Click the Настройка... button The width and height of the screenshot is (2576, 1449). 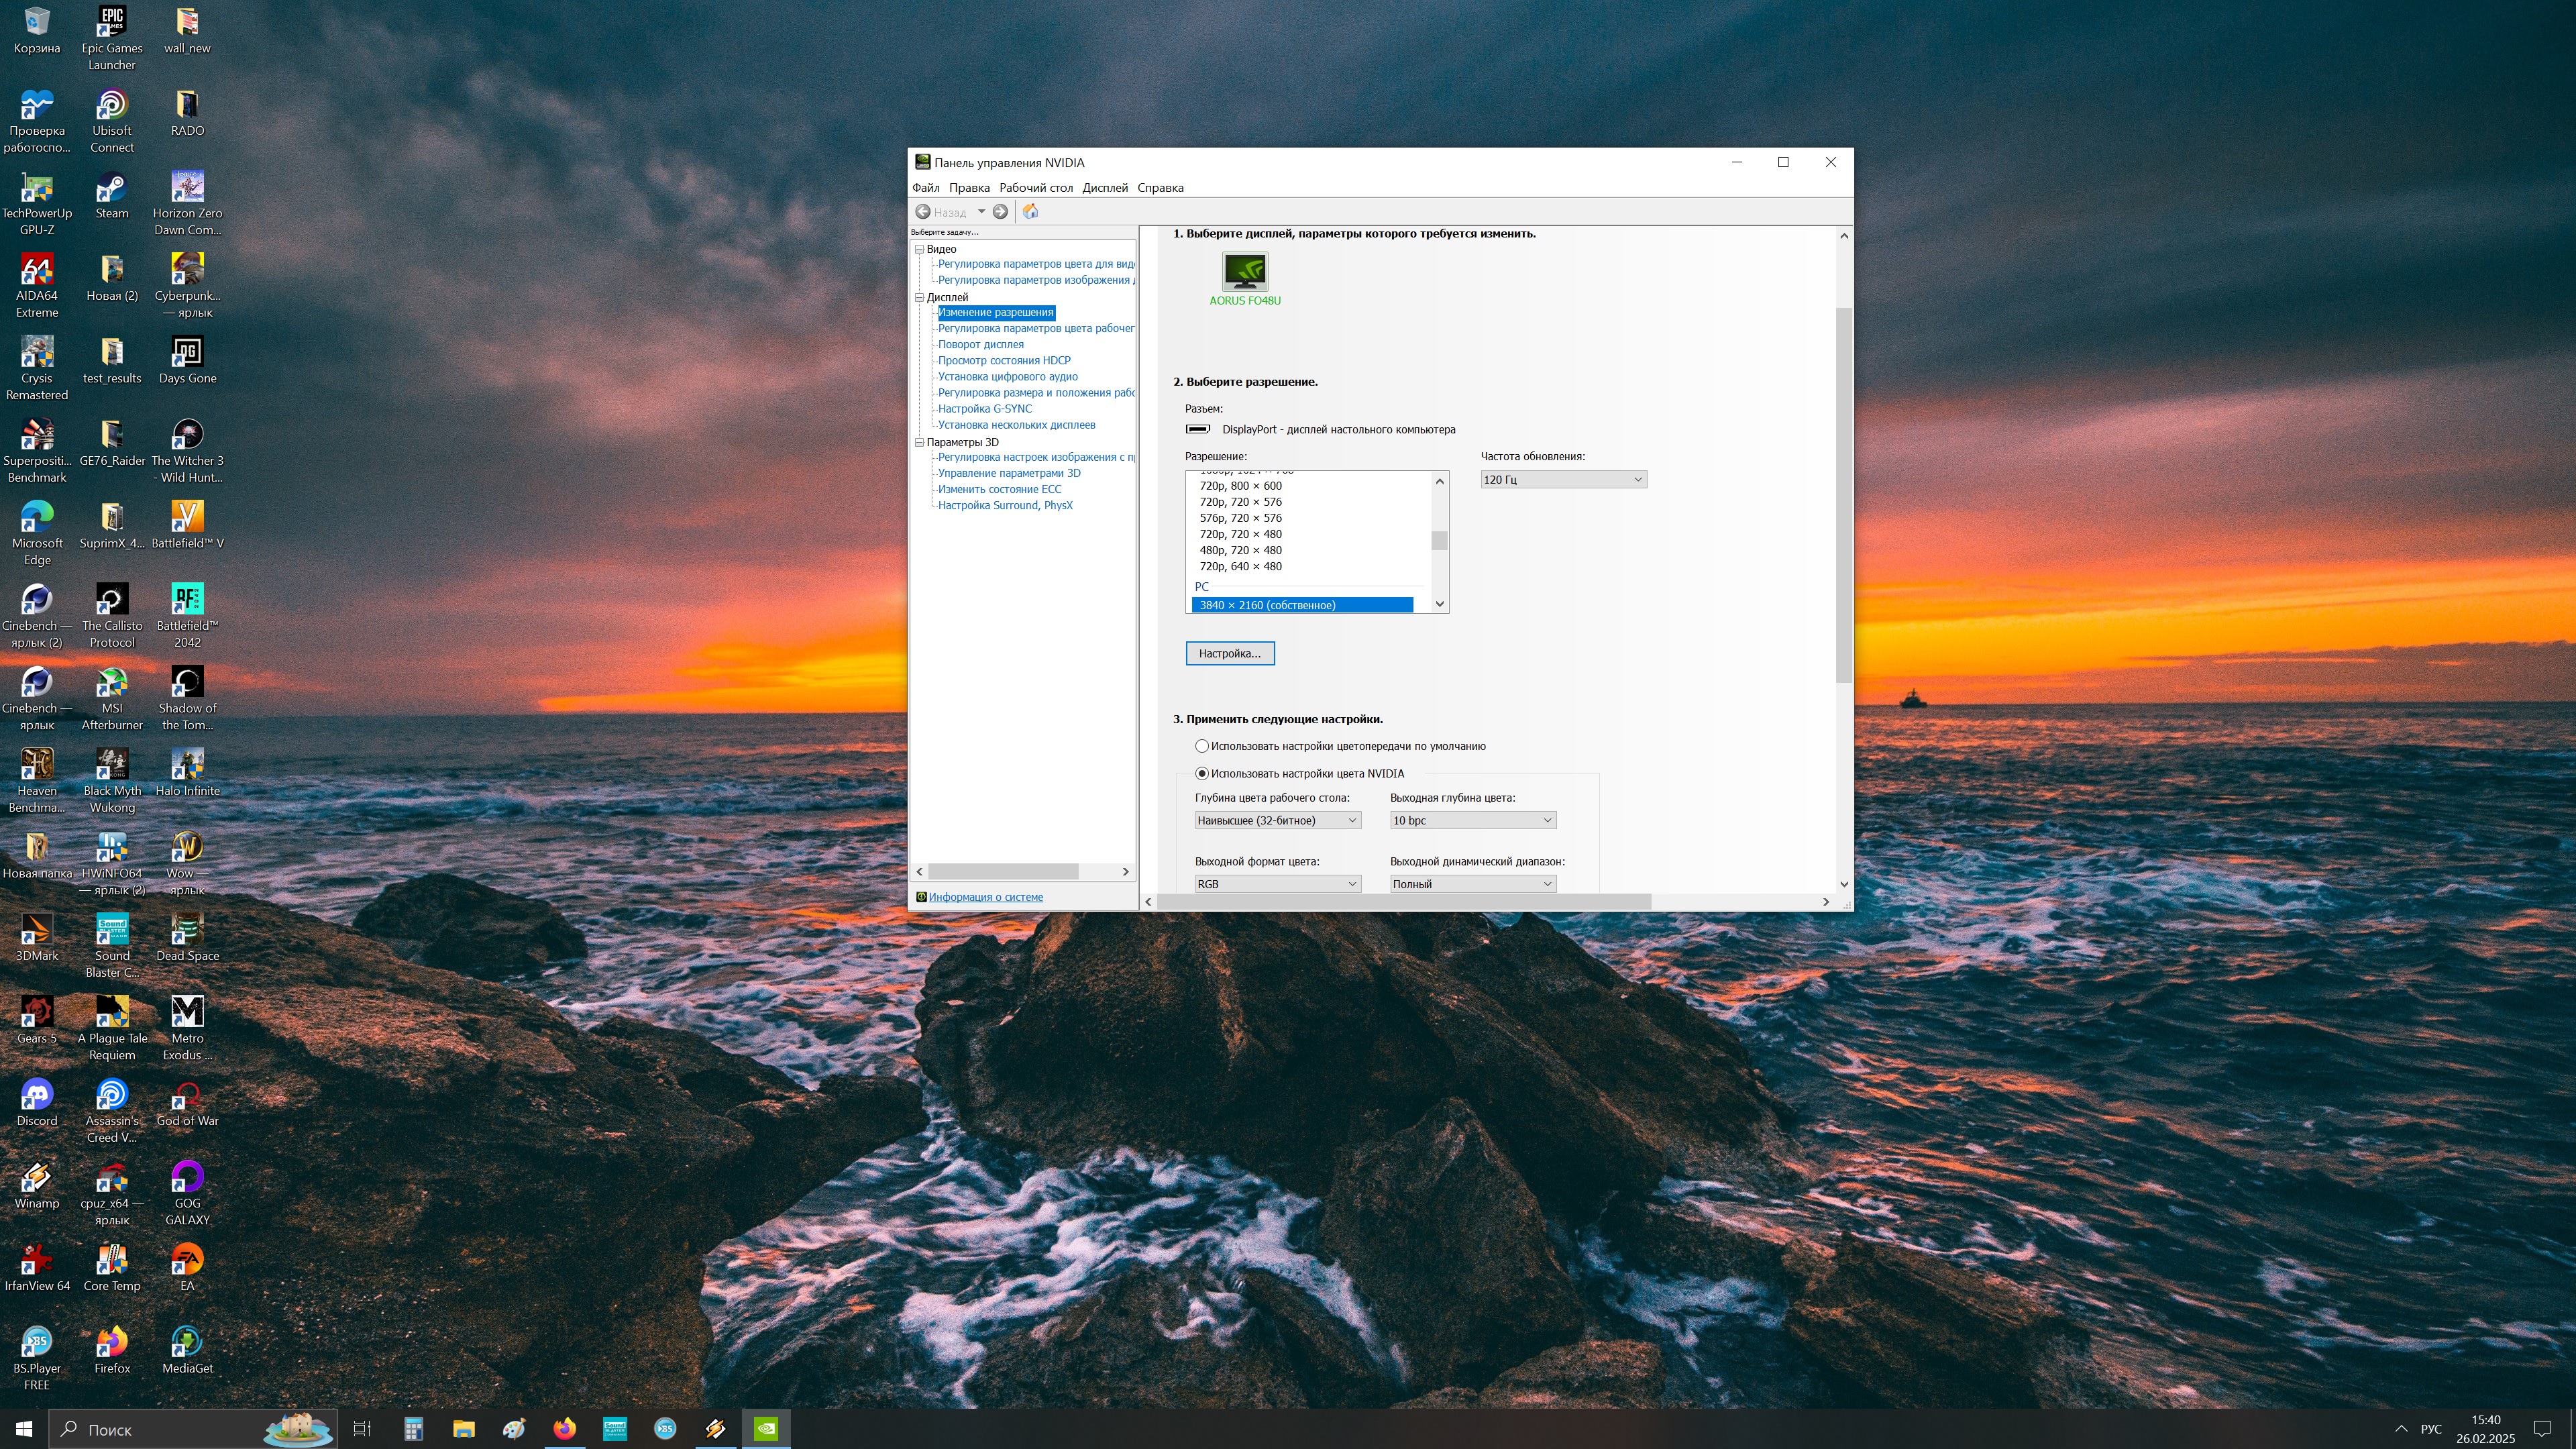[1229, 653]
